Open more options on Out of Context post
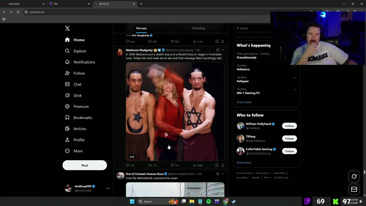The width and height of the screenshot is (366, 206). point(223,174)
